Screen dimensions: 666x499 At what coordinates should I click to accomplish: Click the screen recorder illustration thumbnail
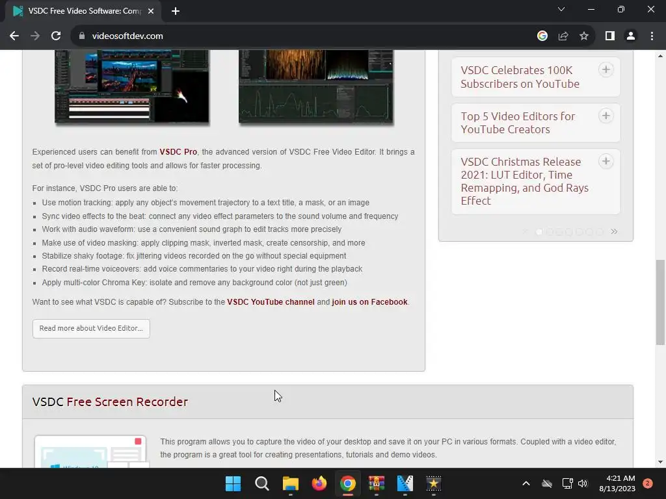click(90, 452)
